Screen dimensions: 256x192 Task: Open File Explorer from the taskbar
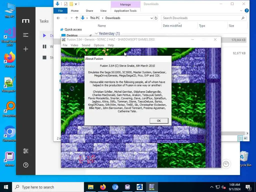90,187
